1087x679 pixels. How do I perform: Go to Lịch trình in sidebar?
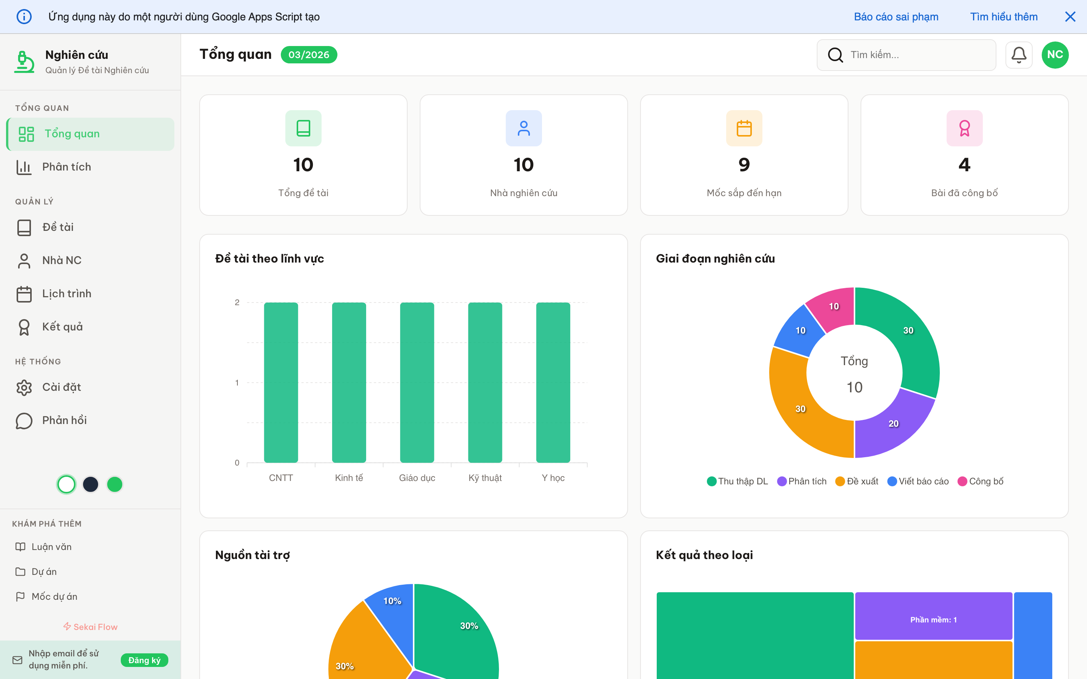point(66,294)
